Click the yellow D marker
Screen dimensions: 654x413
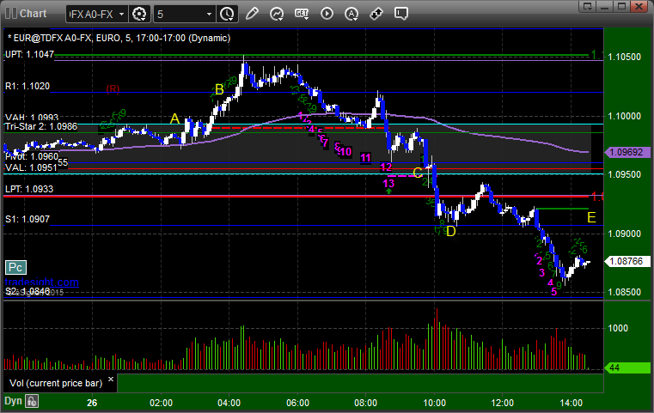coord(451,231)
